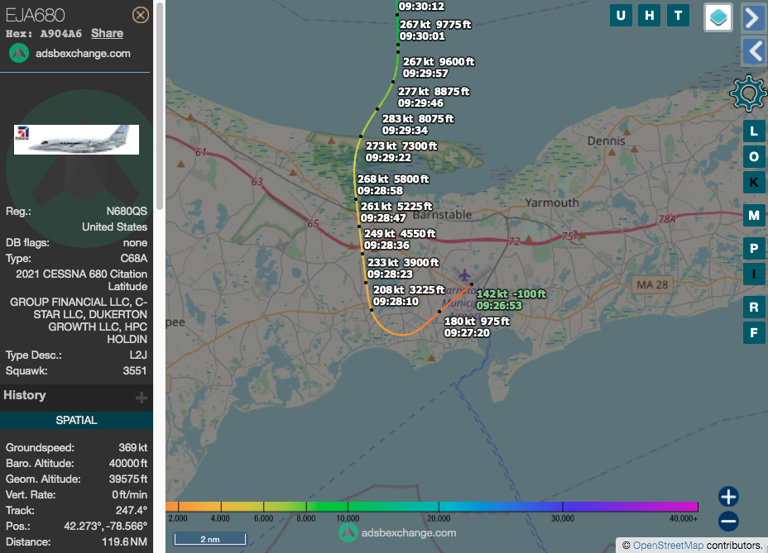Click the altitude color legend bar
This screenshot has width=768, height=553.
pos(431,507)
